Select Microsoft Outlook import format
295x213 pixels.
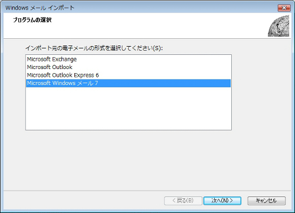(x=128, y=67)
